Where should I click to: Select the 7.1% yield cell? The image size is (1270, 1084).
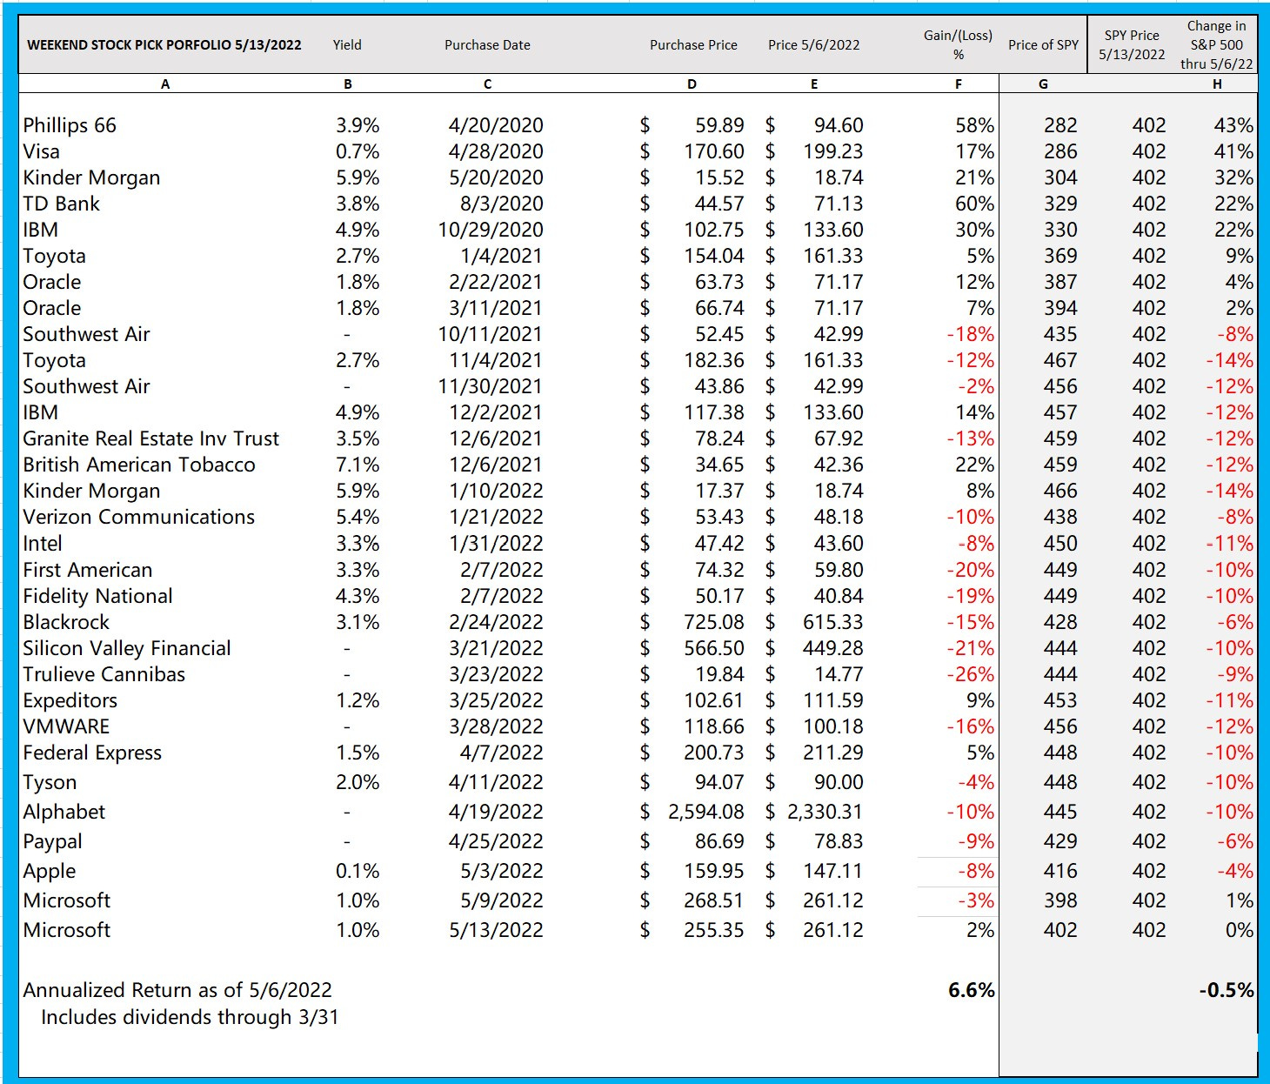point(358,465)
